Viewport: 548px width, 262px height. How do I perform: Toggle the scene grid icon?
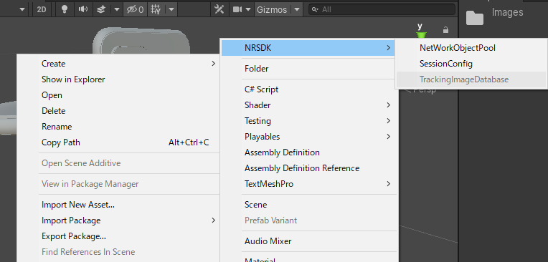pyautogui.click(x=156, y=9)
